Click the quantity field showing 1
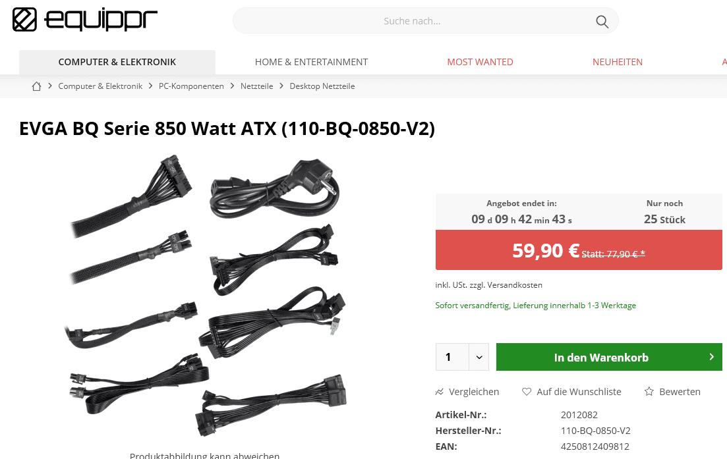This screenshot has height=459, width=727. (x=452, y=357)
